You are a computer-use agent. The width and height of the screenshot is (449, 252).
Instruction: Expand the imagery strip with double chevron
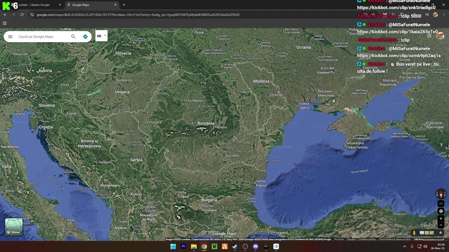click(441, 233)
